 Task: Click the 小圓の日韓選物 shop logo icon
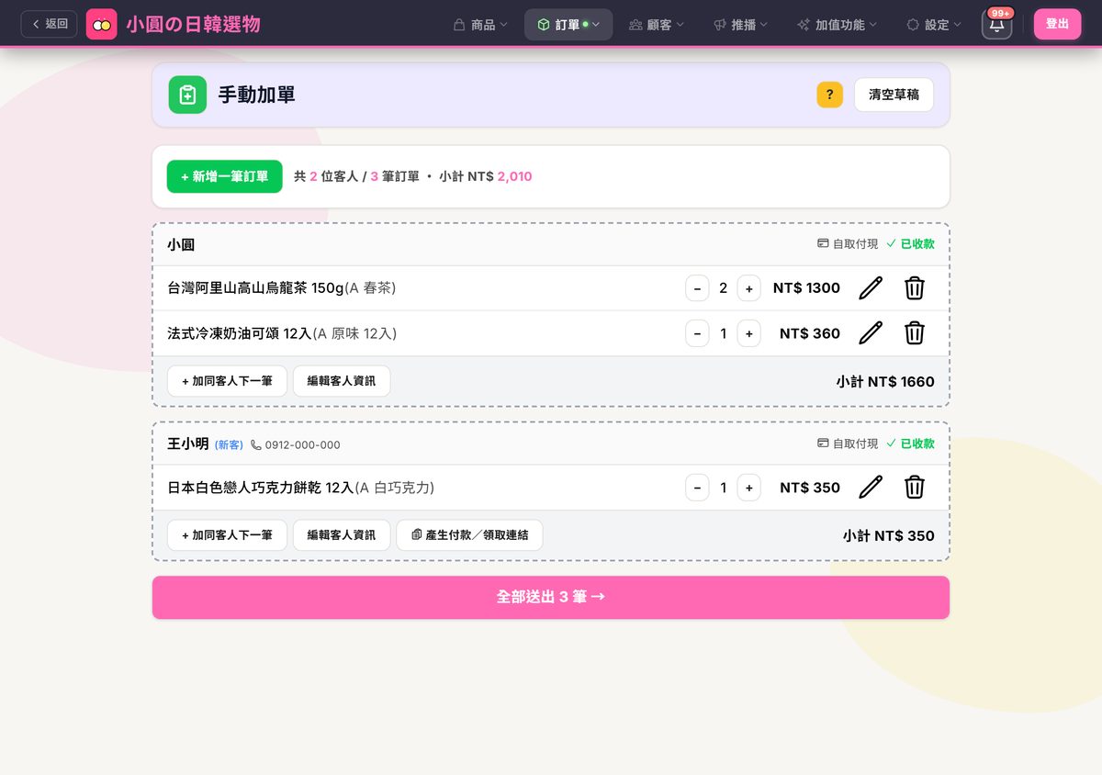102,24
